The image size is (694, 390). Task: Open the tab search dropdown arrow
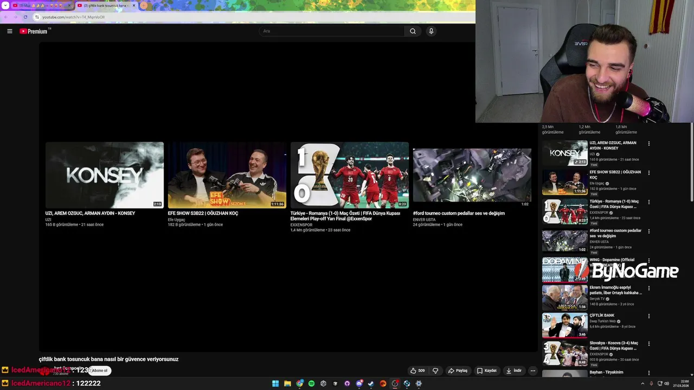(x=5, y=5)
